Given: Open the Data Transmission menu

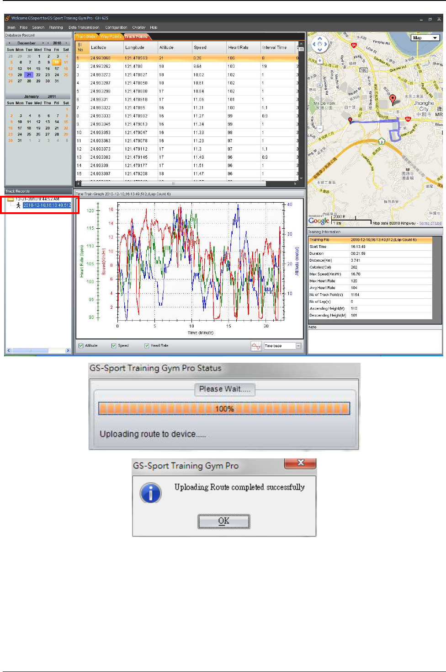Looking at the screenshot, I should (x=84, y=27).
